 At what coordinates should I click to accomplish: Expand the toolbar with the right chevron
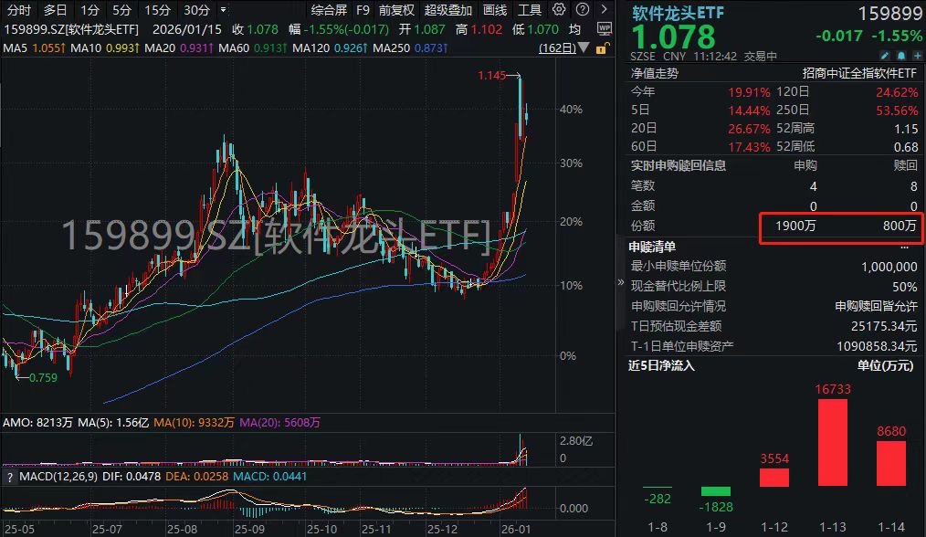pyautogui.click(x=605, y=10)
